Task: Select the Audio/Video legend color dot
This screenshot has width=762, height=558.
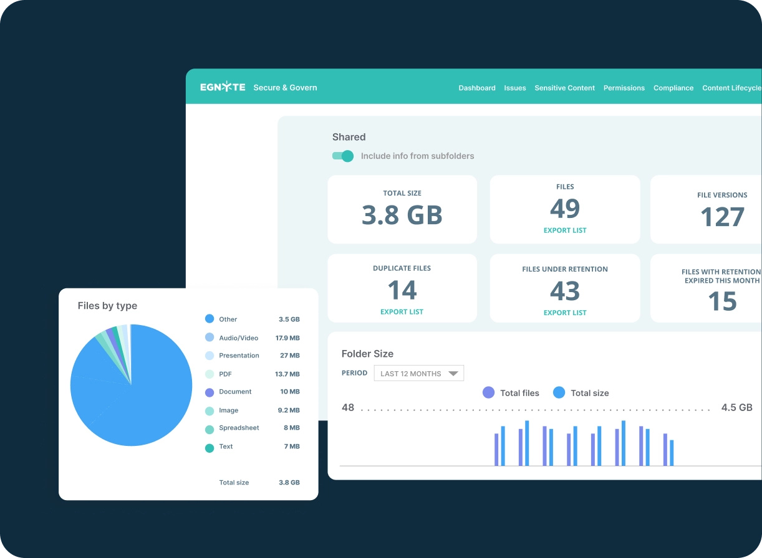Action: pos(210,338)
